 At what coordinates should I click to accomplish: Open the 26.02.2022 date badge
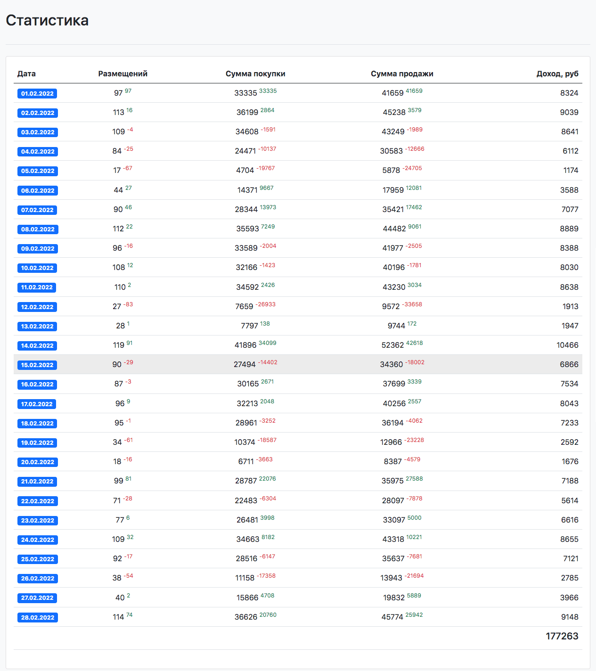(x=37, y=578)
